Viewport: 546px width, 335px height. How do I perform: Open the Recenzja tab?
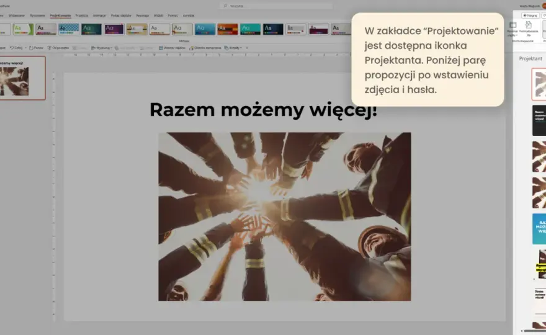(x=143, y=16)
